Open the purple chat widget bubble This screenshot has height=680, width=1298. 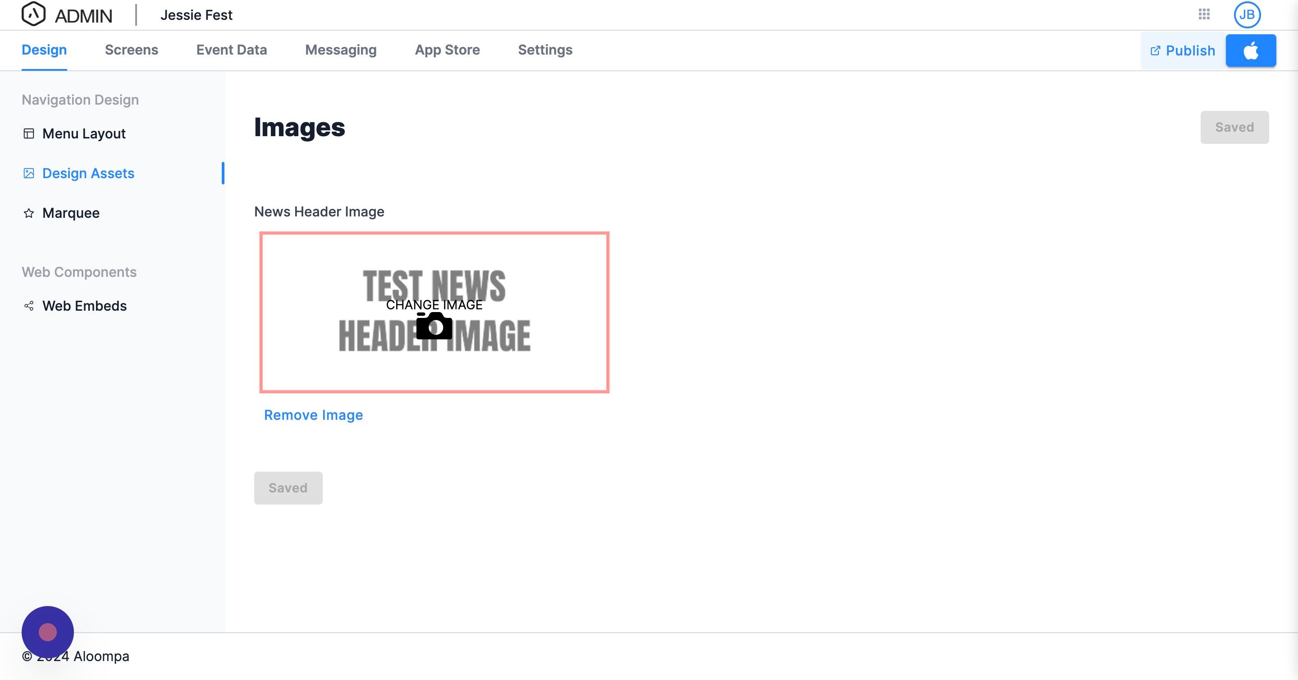tap(47, 632)
